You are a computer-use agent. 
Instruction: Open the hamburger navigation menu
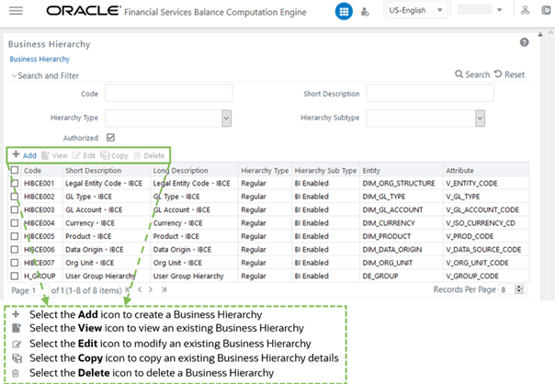[16, 11]
